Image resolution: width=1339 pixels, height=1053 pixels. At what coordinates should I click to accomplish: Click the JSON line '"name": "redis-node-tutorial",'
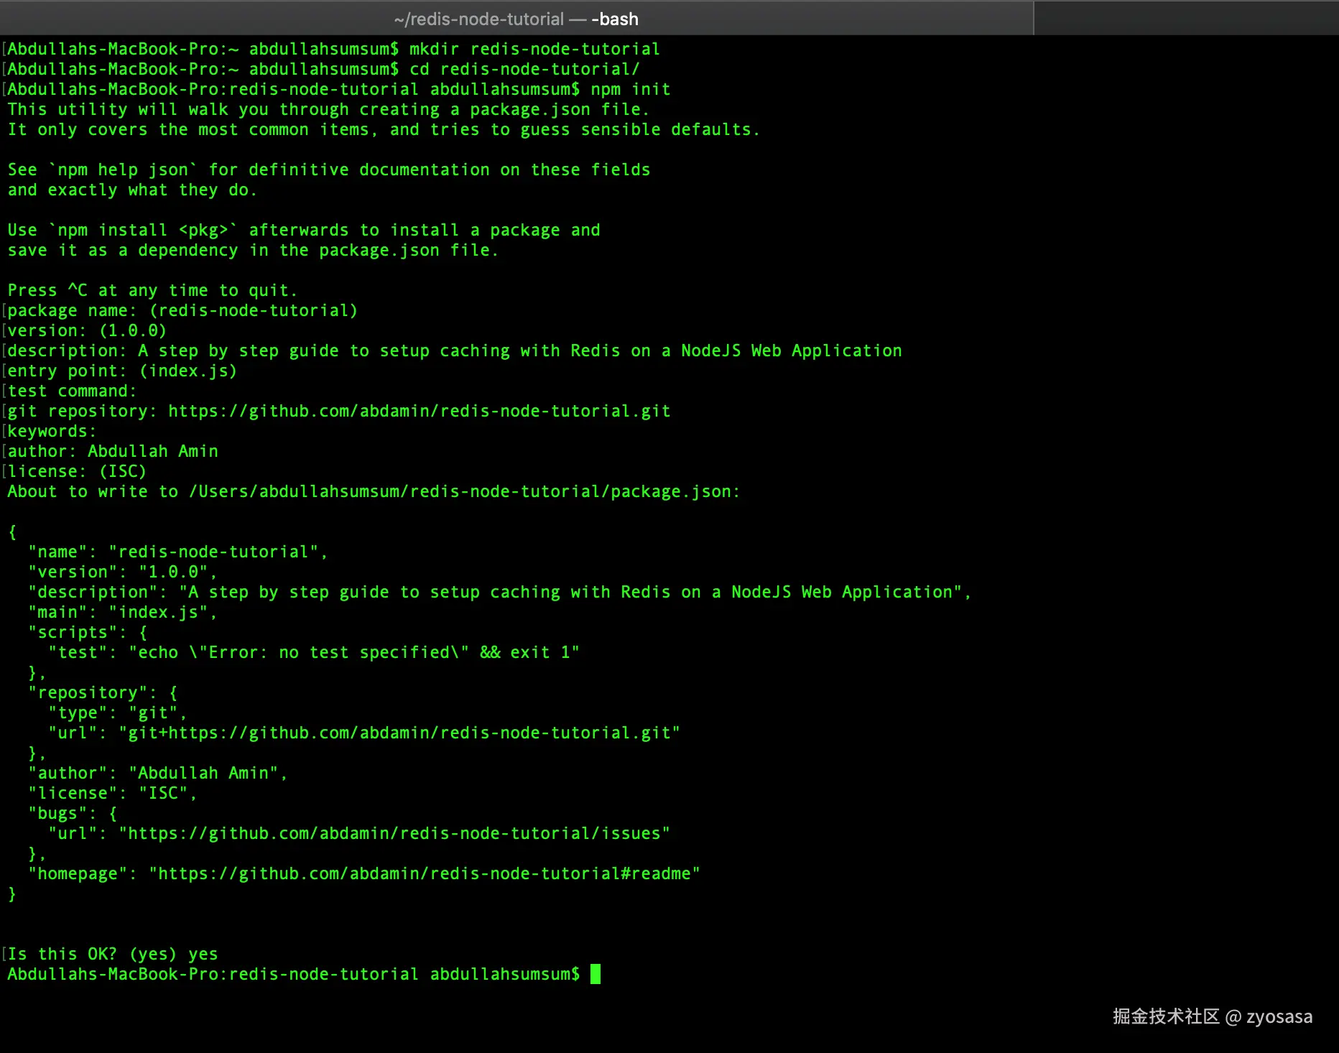(177, 552)
